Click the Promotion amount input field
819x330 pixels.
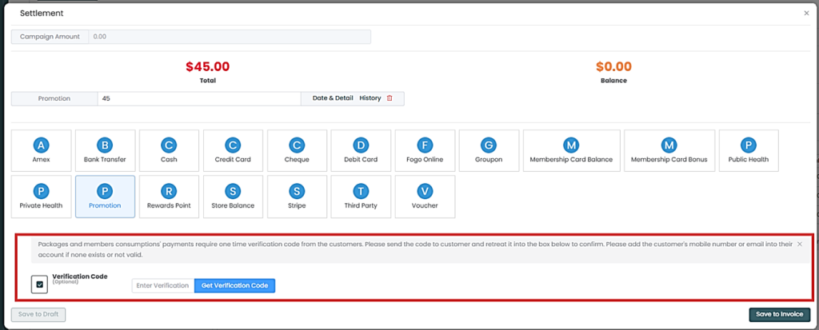tap(198, 98)
